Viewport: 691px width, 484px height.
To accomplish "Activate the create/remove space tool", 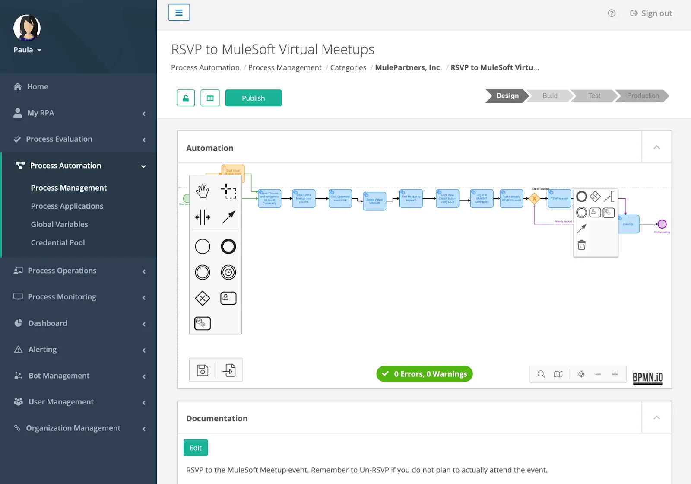I will pyautogui.click(x=202, y=217).
